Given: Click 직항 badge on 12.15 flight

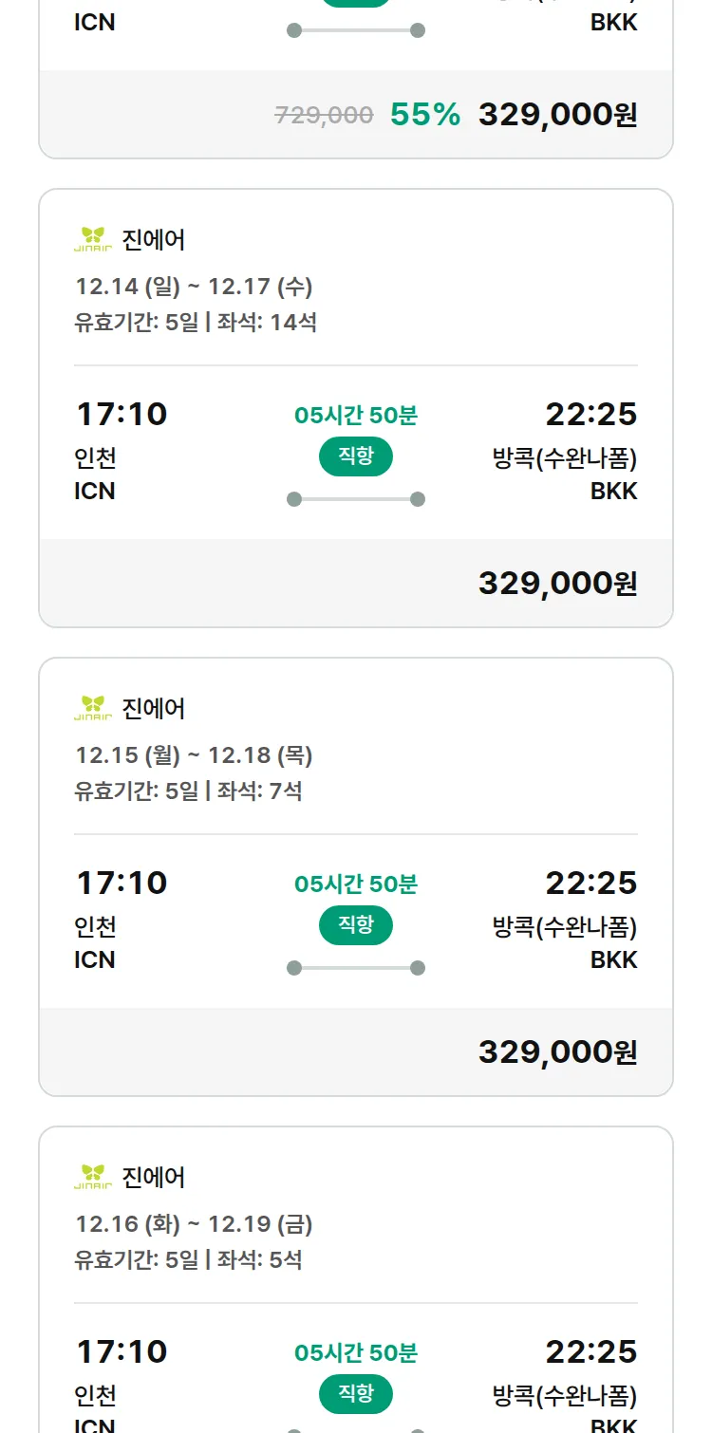Looking at the screenshot, I should pos(356,925).
